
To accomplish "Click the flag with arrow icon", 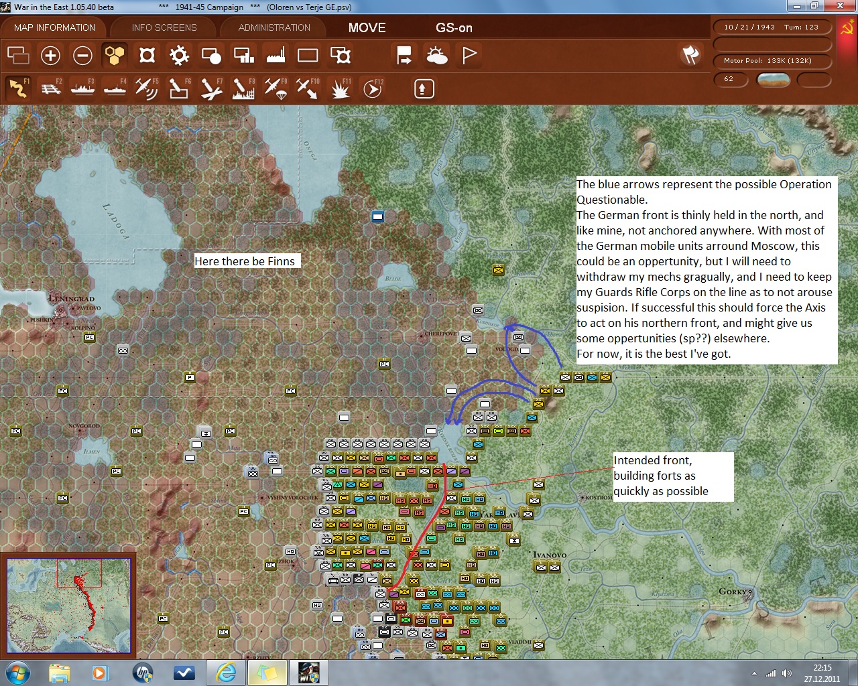I will (404, 55).
